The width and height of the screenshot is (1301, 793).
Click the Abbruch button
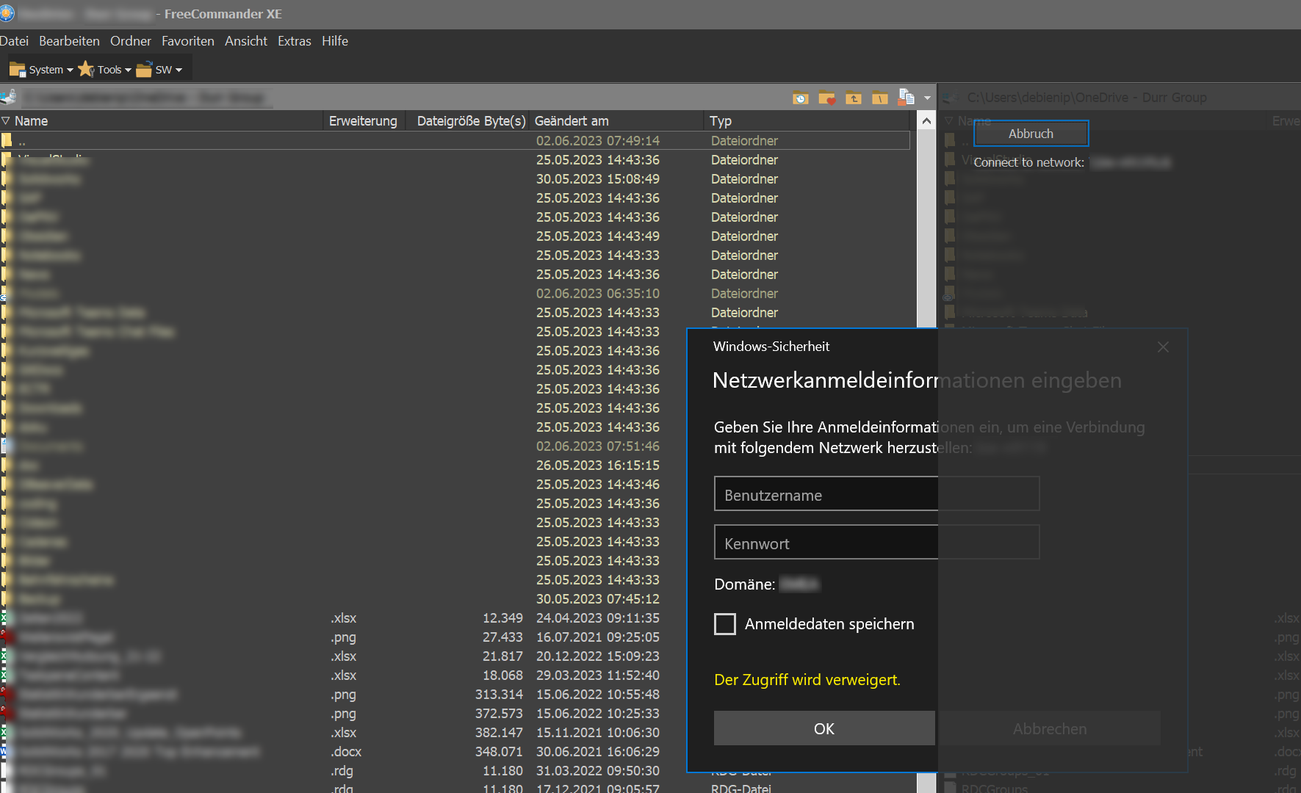point(1031,134)
